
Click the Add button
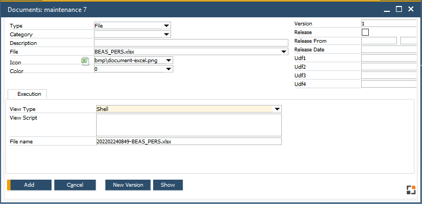click(x=29, y=185)
